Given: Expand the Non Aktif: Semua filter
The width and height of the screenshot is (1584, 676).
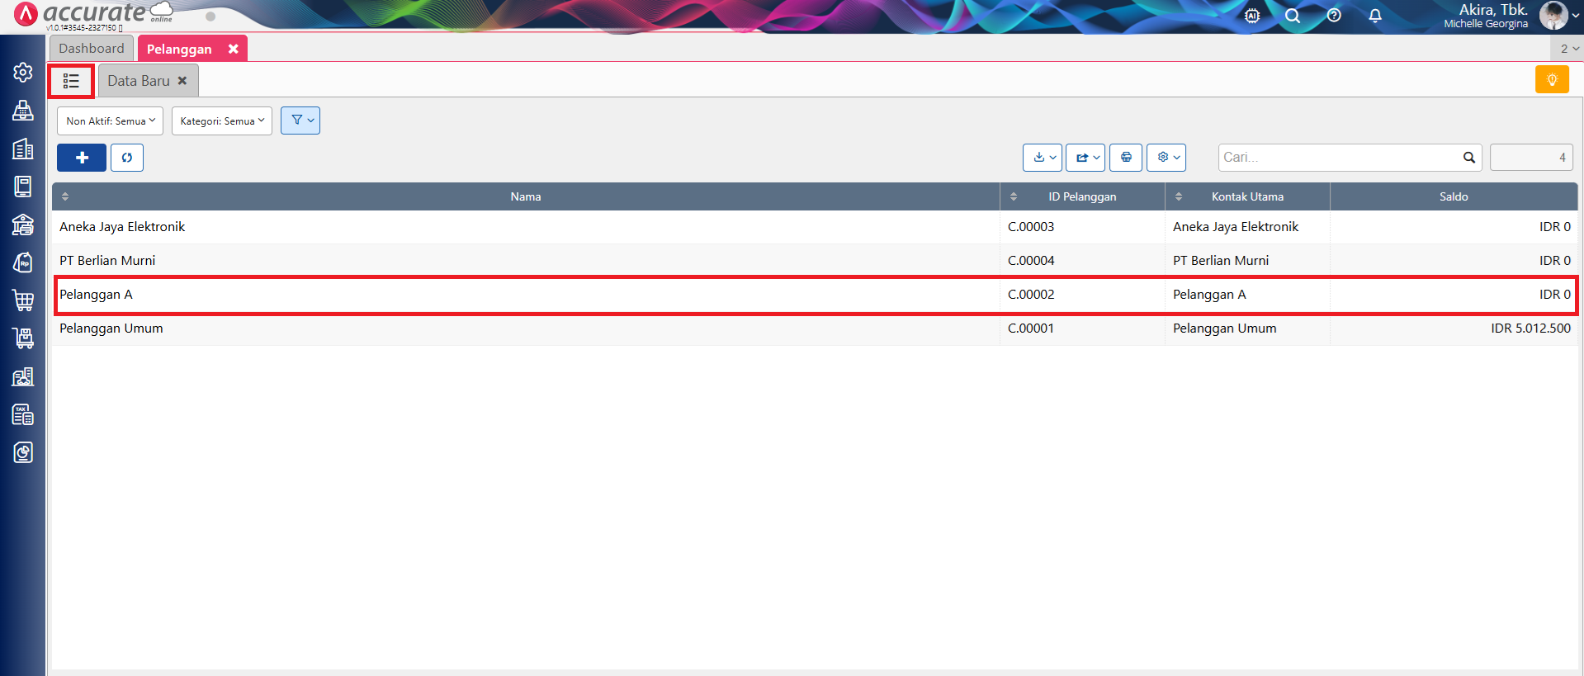Looking at the screenshot, I should 110,121.
